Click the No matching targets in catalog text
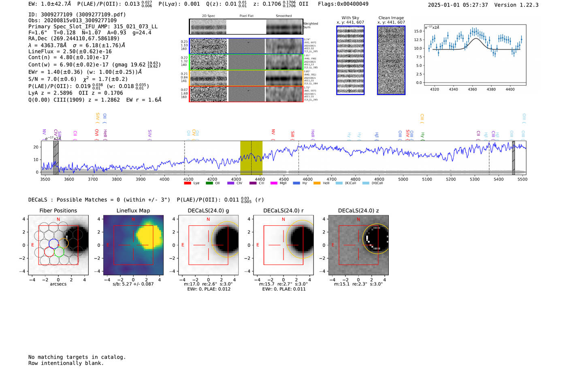The image size is (567, 385). click(77, 357)
